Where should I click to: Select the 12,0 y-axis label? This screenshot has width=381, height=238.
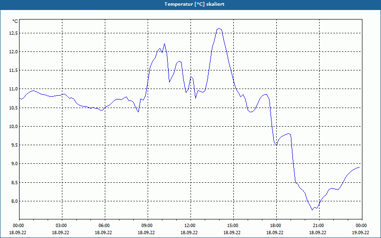tap(13, 52)
